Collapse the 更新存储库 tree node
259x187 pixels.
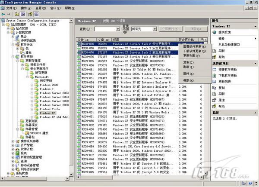pos(18,61)
